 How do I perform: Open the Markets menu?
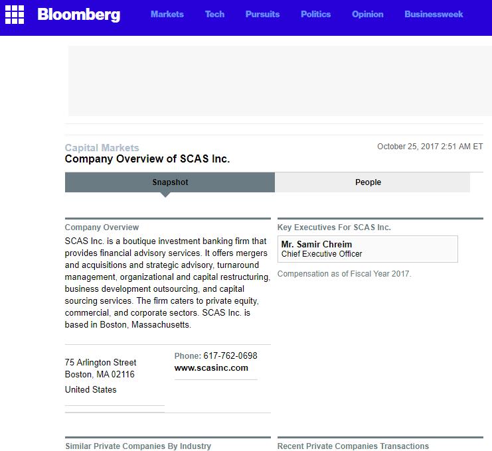167,14
